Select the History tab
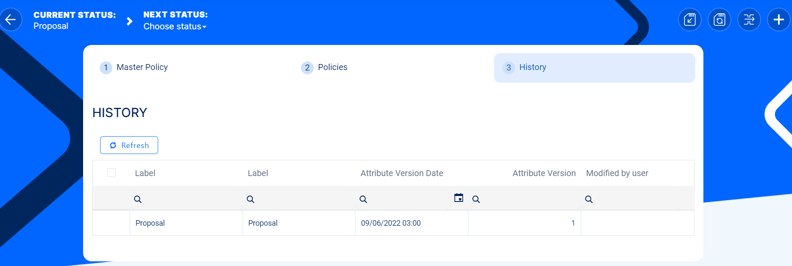 tap(533, 67)
